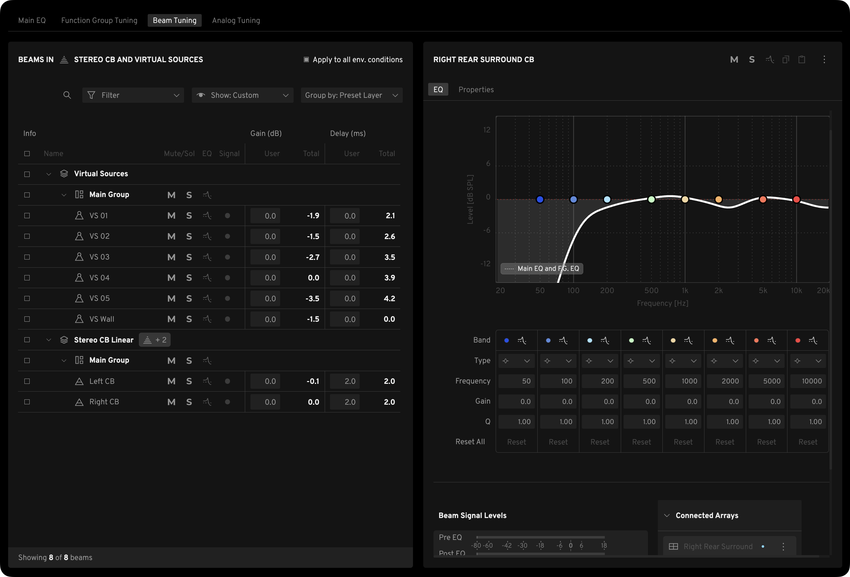Click the 5000 Hz frequency input field
Viewport: 850px width, 577px height.
[766, 381]
